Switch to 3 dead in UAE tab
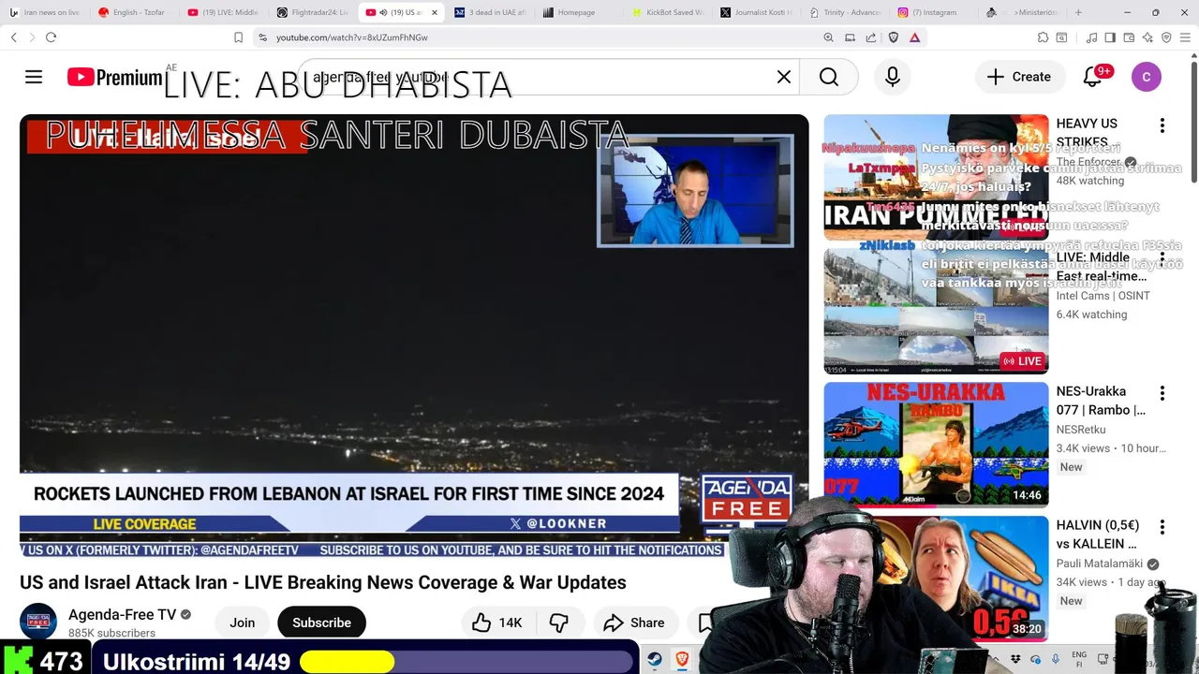Image resolution: width=1199 pixels, height=674 pixels. click(490, 12)
